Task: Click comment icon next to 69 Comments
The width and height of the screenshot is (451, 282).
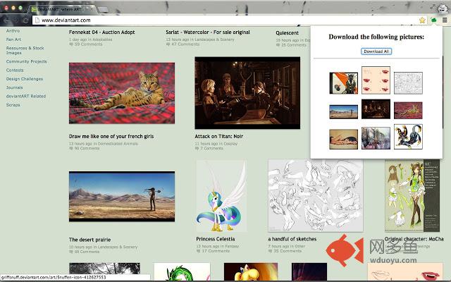Action: click(x=71, y=251)
